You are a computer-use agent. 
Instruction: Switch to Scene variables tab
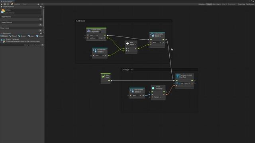pyautogui.click(x=22, y=36)
